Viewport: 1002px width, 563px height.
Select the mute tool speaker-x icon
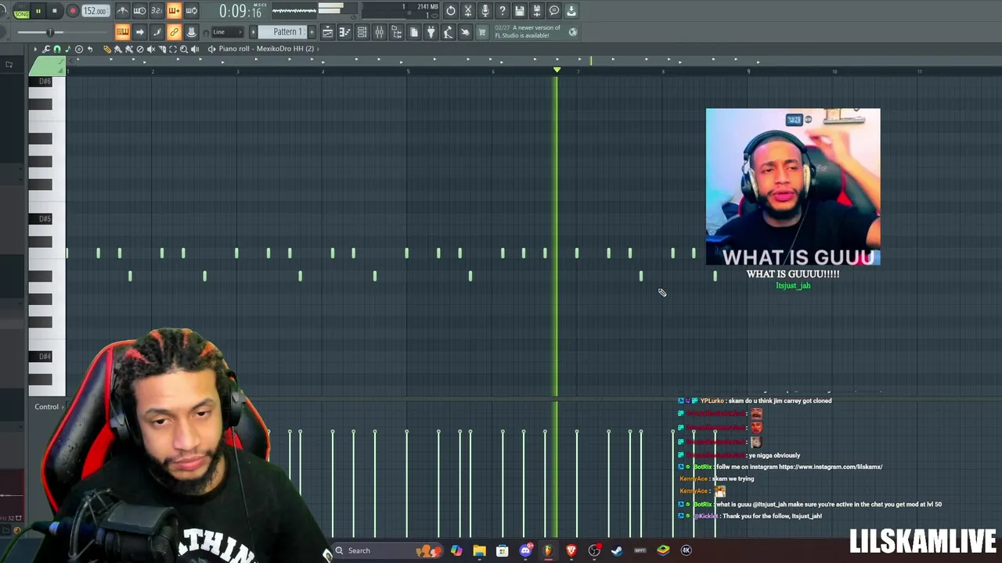(151, 49)
